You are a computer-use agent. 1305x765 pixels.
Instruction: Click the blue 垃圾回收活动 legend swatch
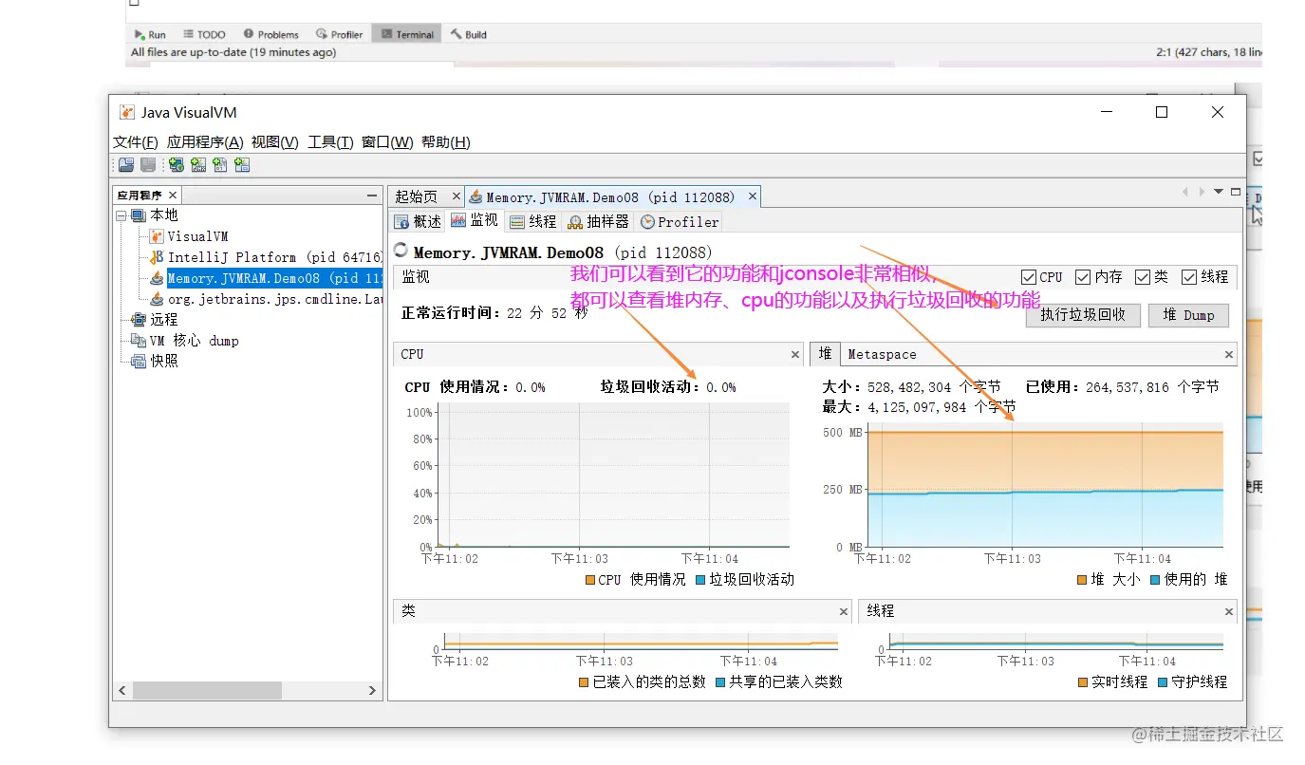point(700,580)
